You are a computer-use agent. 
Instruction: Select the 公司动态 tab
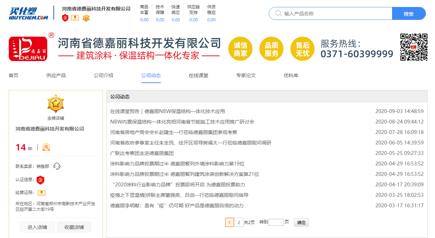pyautogui.click(x=151, y=75)
